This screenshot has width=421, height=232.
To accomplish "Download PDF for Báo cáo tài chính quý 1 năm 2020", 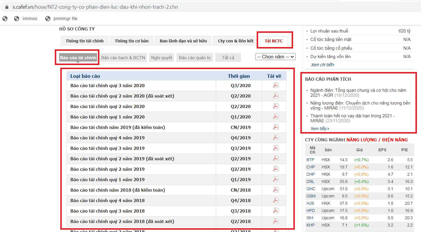I will (x=276, y=117).
